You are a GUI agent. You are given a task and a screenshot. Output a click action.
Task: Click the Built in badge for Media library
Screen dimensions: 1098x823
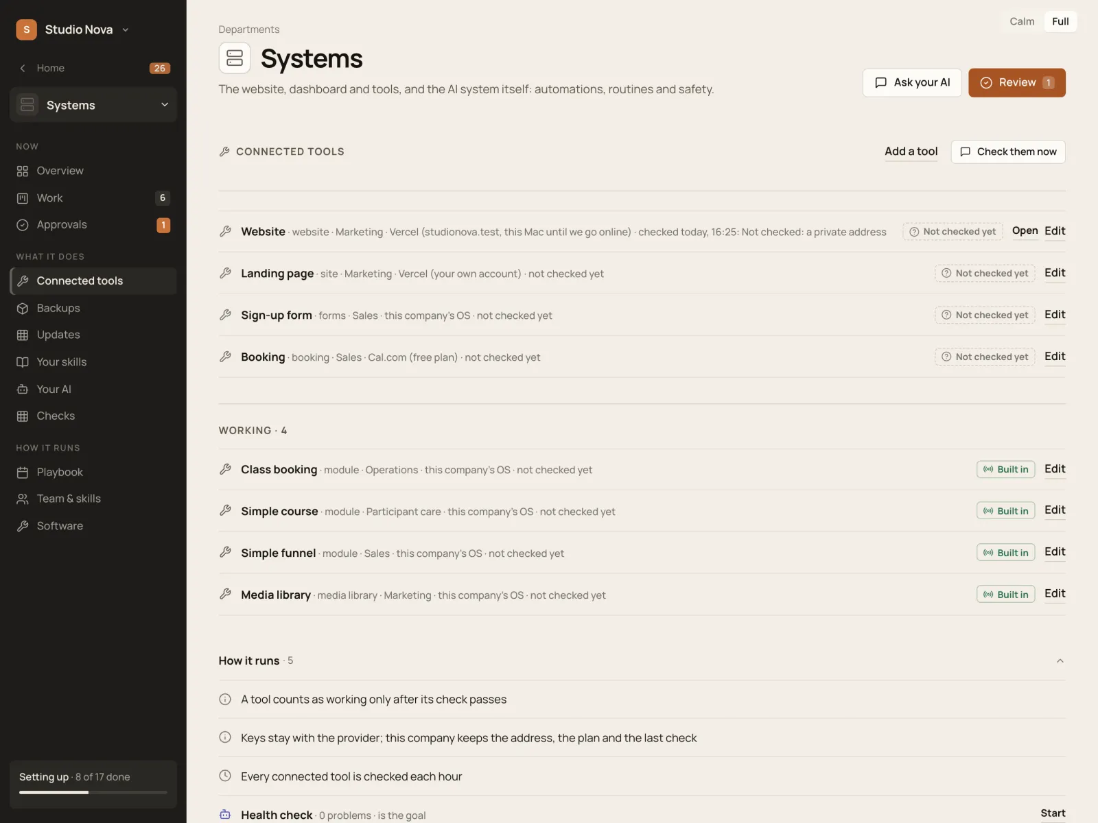[1006, 595]
